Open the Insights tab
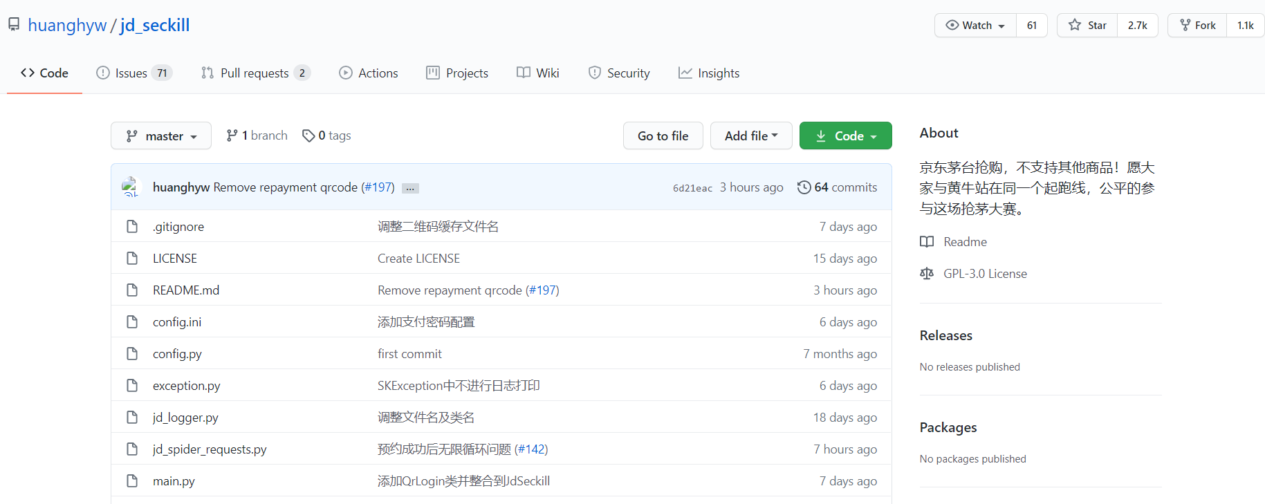1265x504 pixels. point(709,73)
